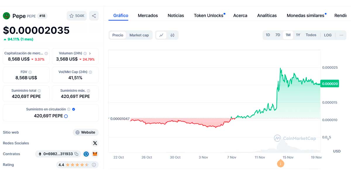
Task: Show info icon for Suministro total
Action: [39, 91]
